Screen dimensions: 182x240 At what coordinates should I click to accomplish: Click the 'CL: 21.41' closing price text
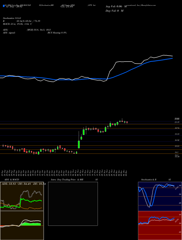click(68, 7)
